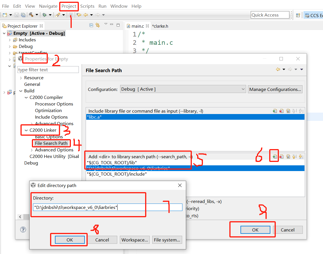Viewport: 323px width, 254px height.
Task: Click the Workspace... button
Action: coord(135,240)
